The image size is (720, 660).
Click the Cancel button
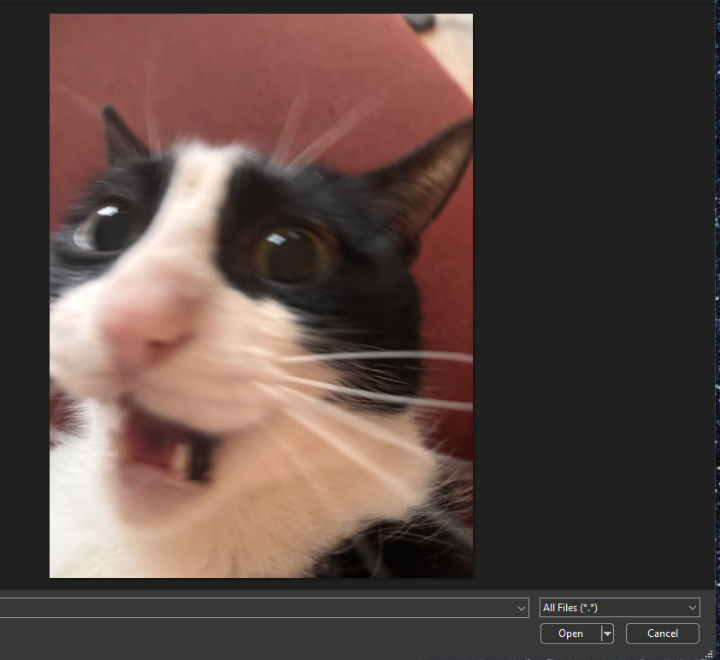pyautogui.click(x=662, y=633)
